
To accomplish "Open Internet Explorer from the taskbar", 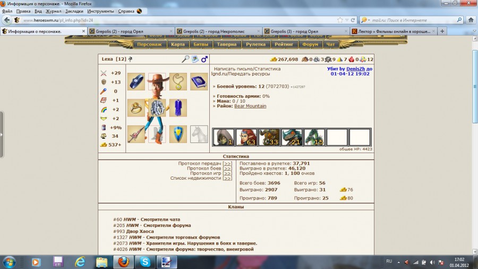I will tap(80, 262).
